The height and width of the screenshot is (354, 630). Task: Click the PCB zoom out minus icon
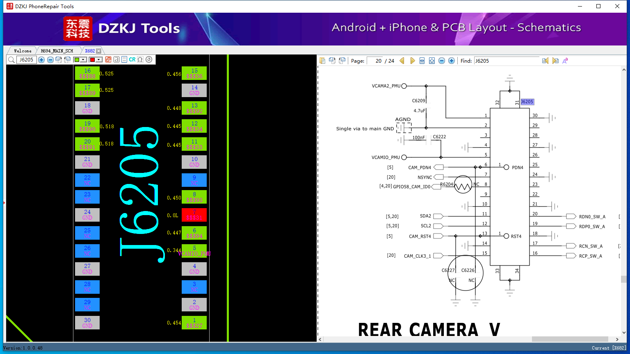pos(50,60)
